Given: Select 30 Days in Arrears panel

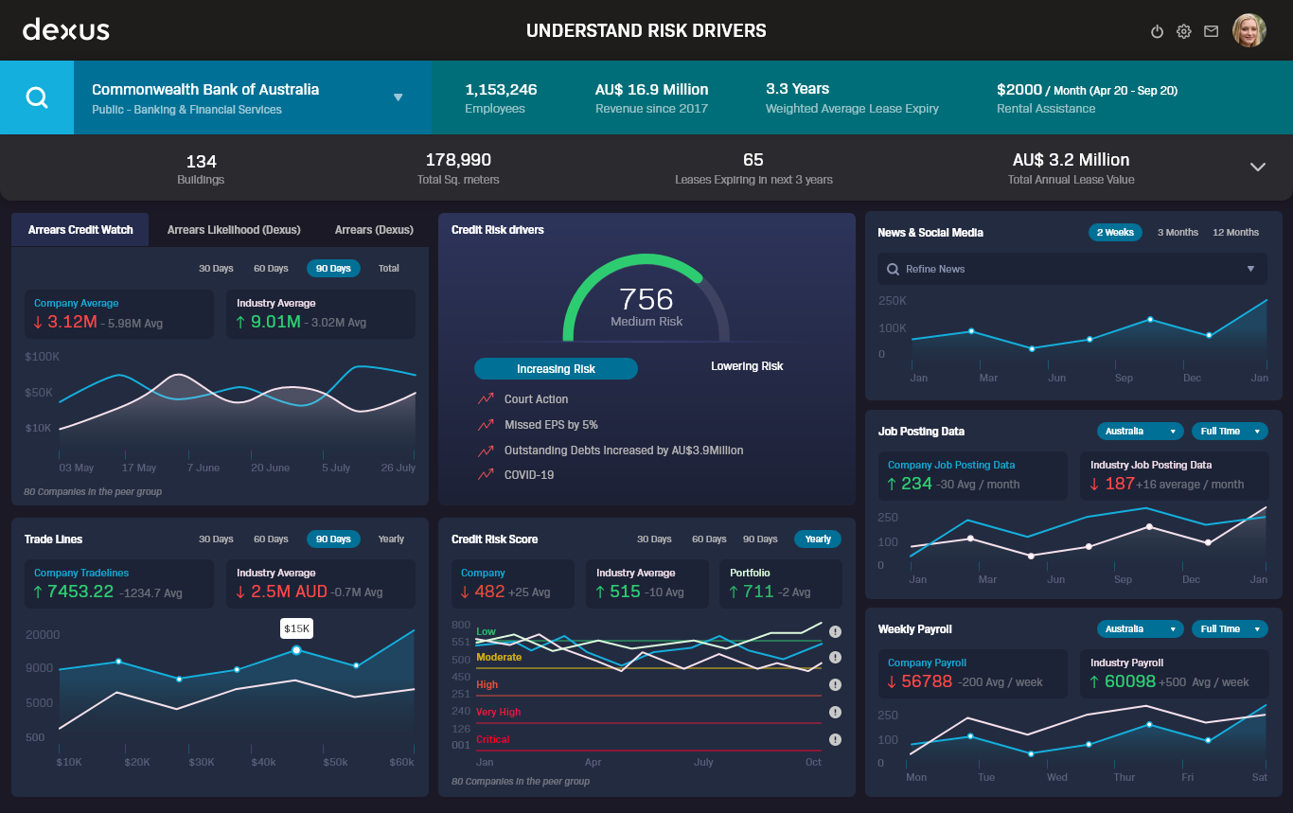Looking at the screenshot, I should pyautogui.click(x=216, y=268).
